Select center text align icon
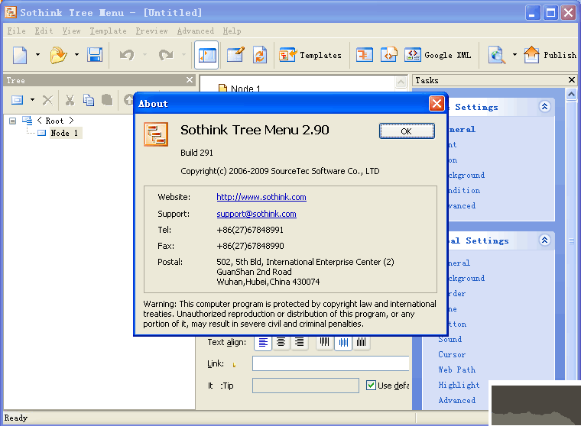The image size is (581, 426). [x=281, y=343]
